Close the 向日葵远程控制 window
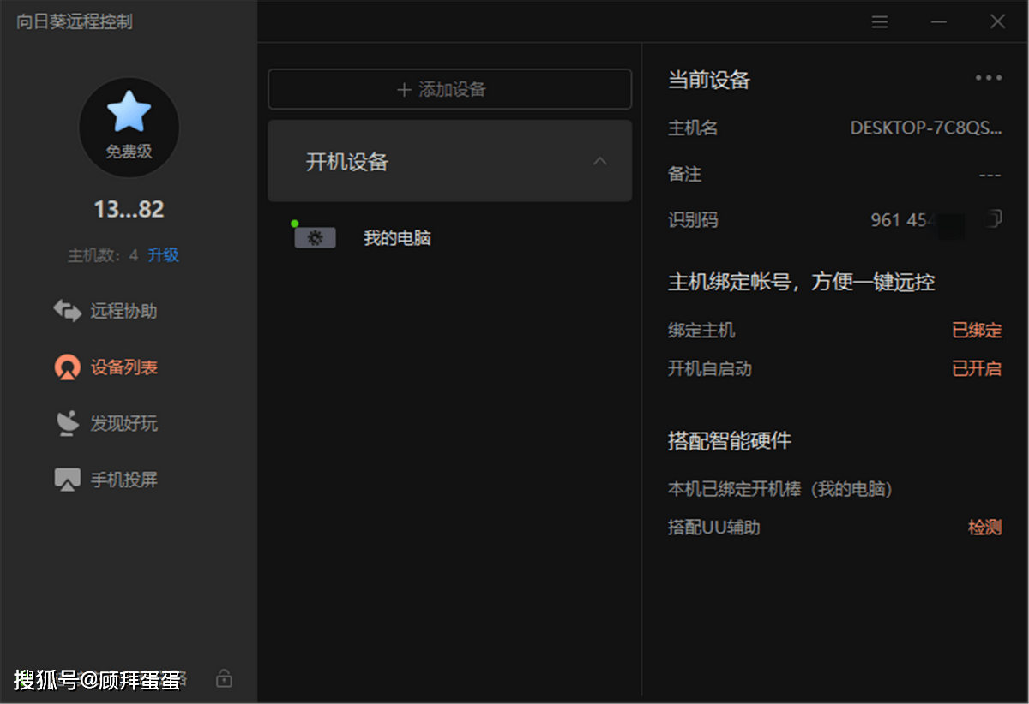 (x=998, y=22)
